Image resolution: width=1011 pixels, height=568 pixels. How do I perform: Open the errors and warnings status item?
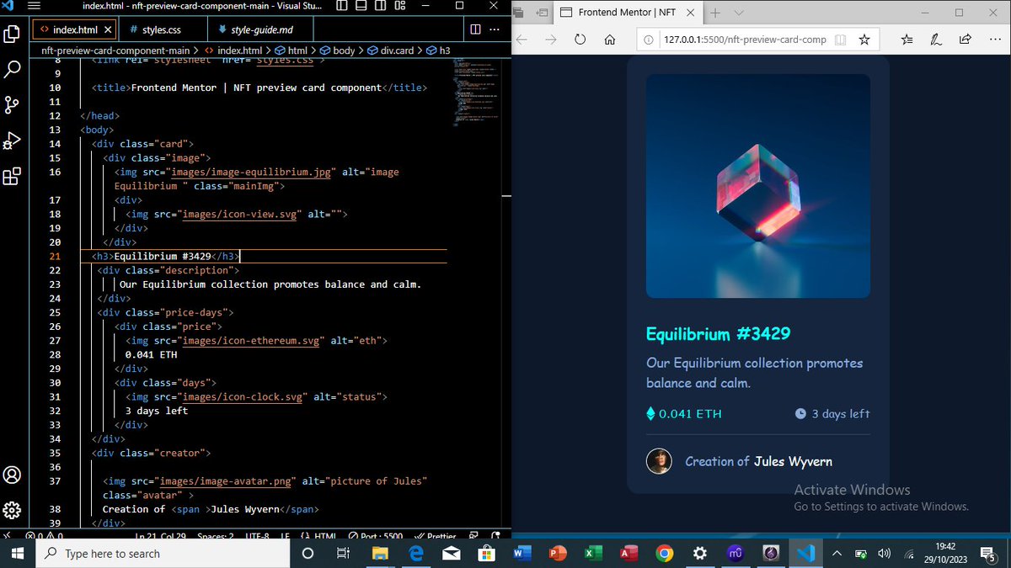tap(44, 535)
